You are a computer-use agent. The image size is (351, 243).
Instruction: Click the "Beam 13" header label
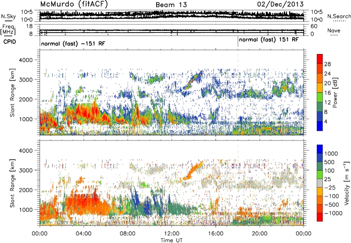[x=171, y=5]
